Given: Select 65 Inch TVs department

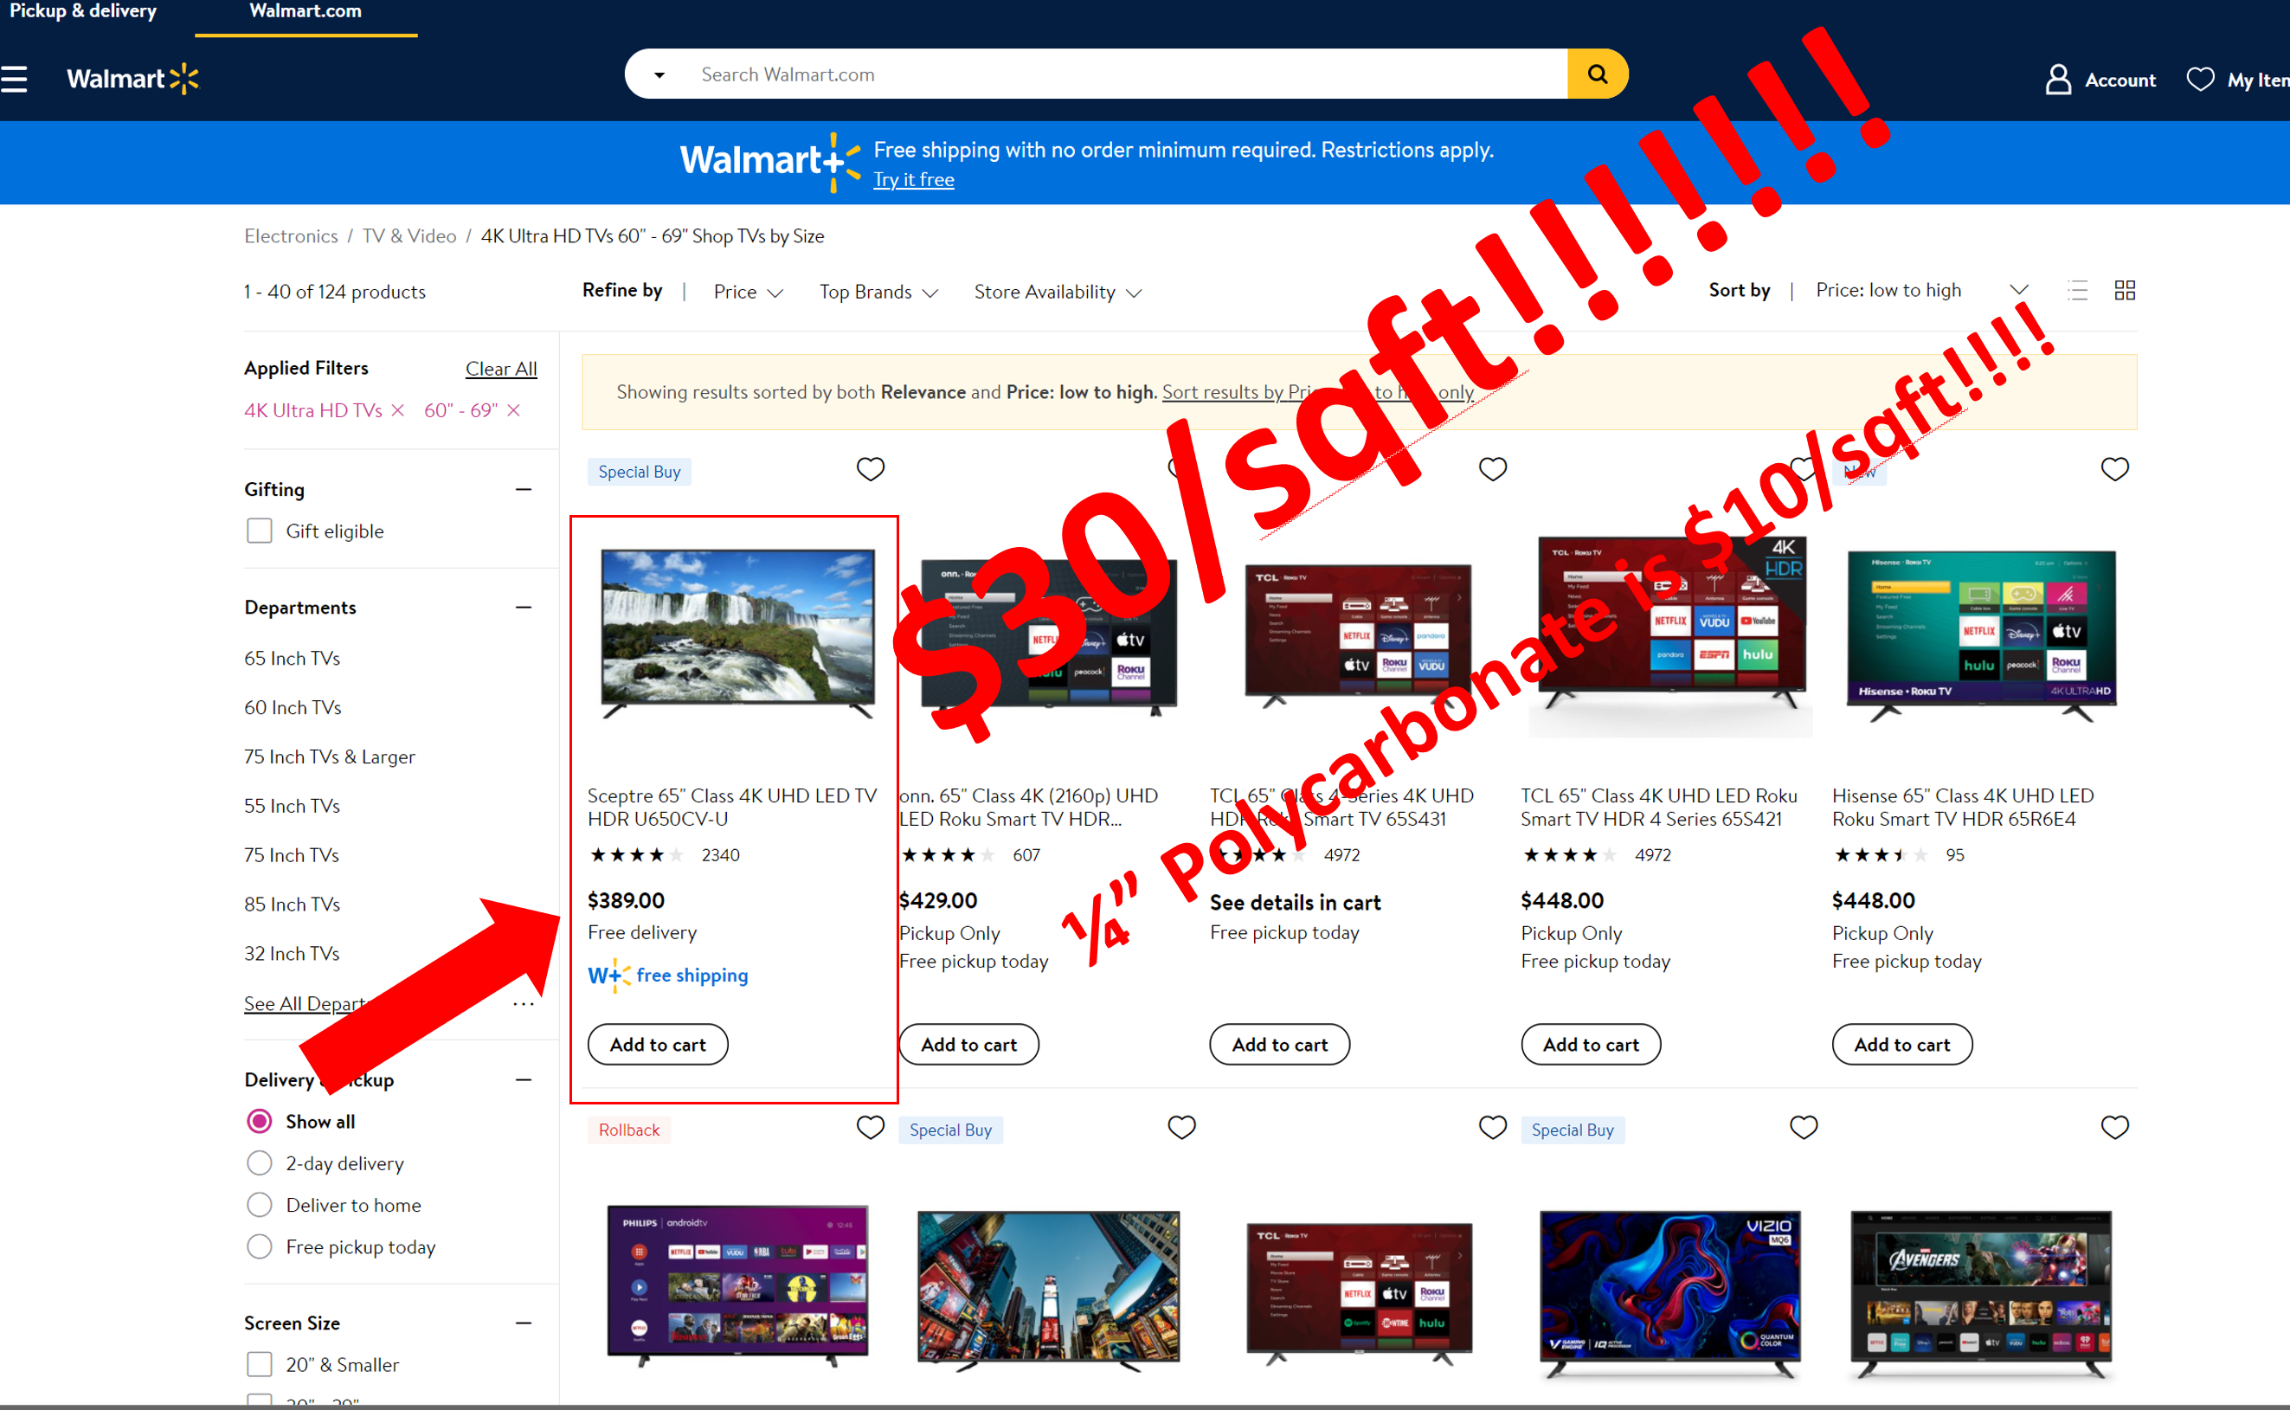Looking at the screenshot, I should (292, 659).
